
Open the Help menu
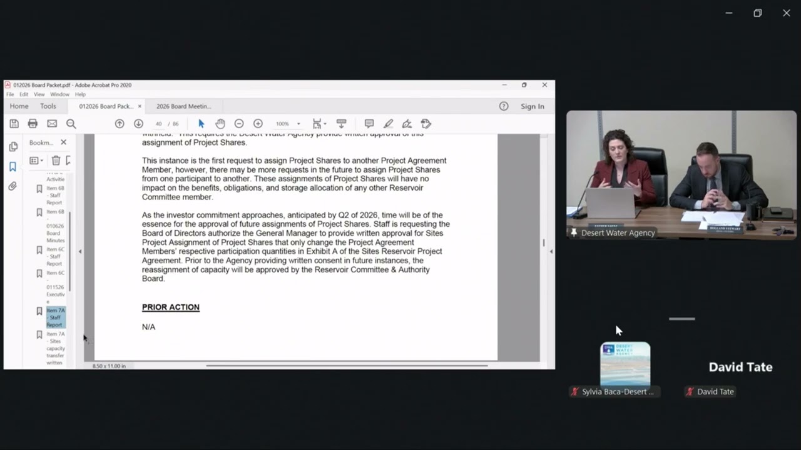point(80,94)
